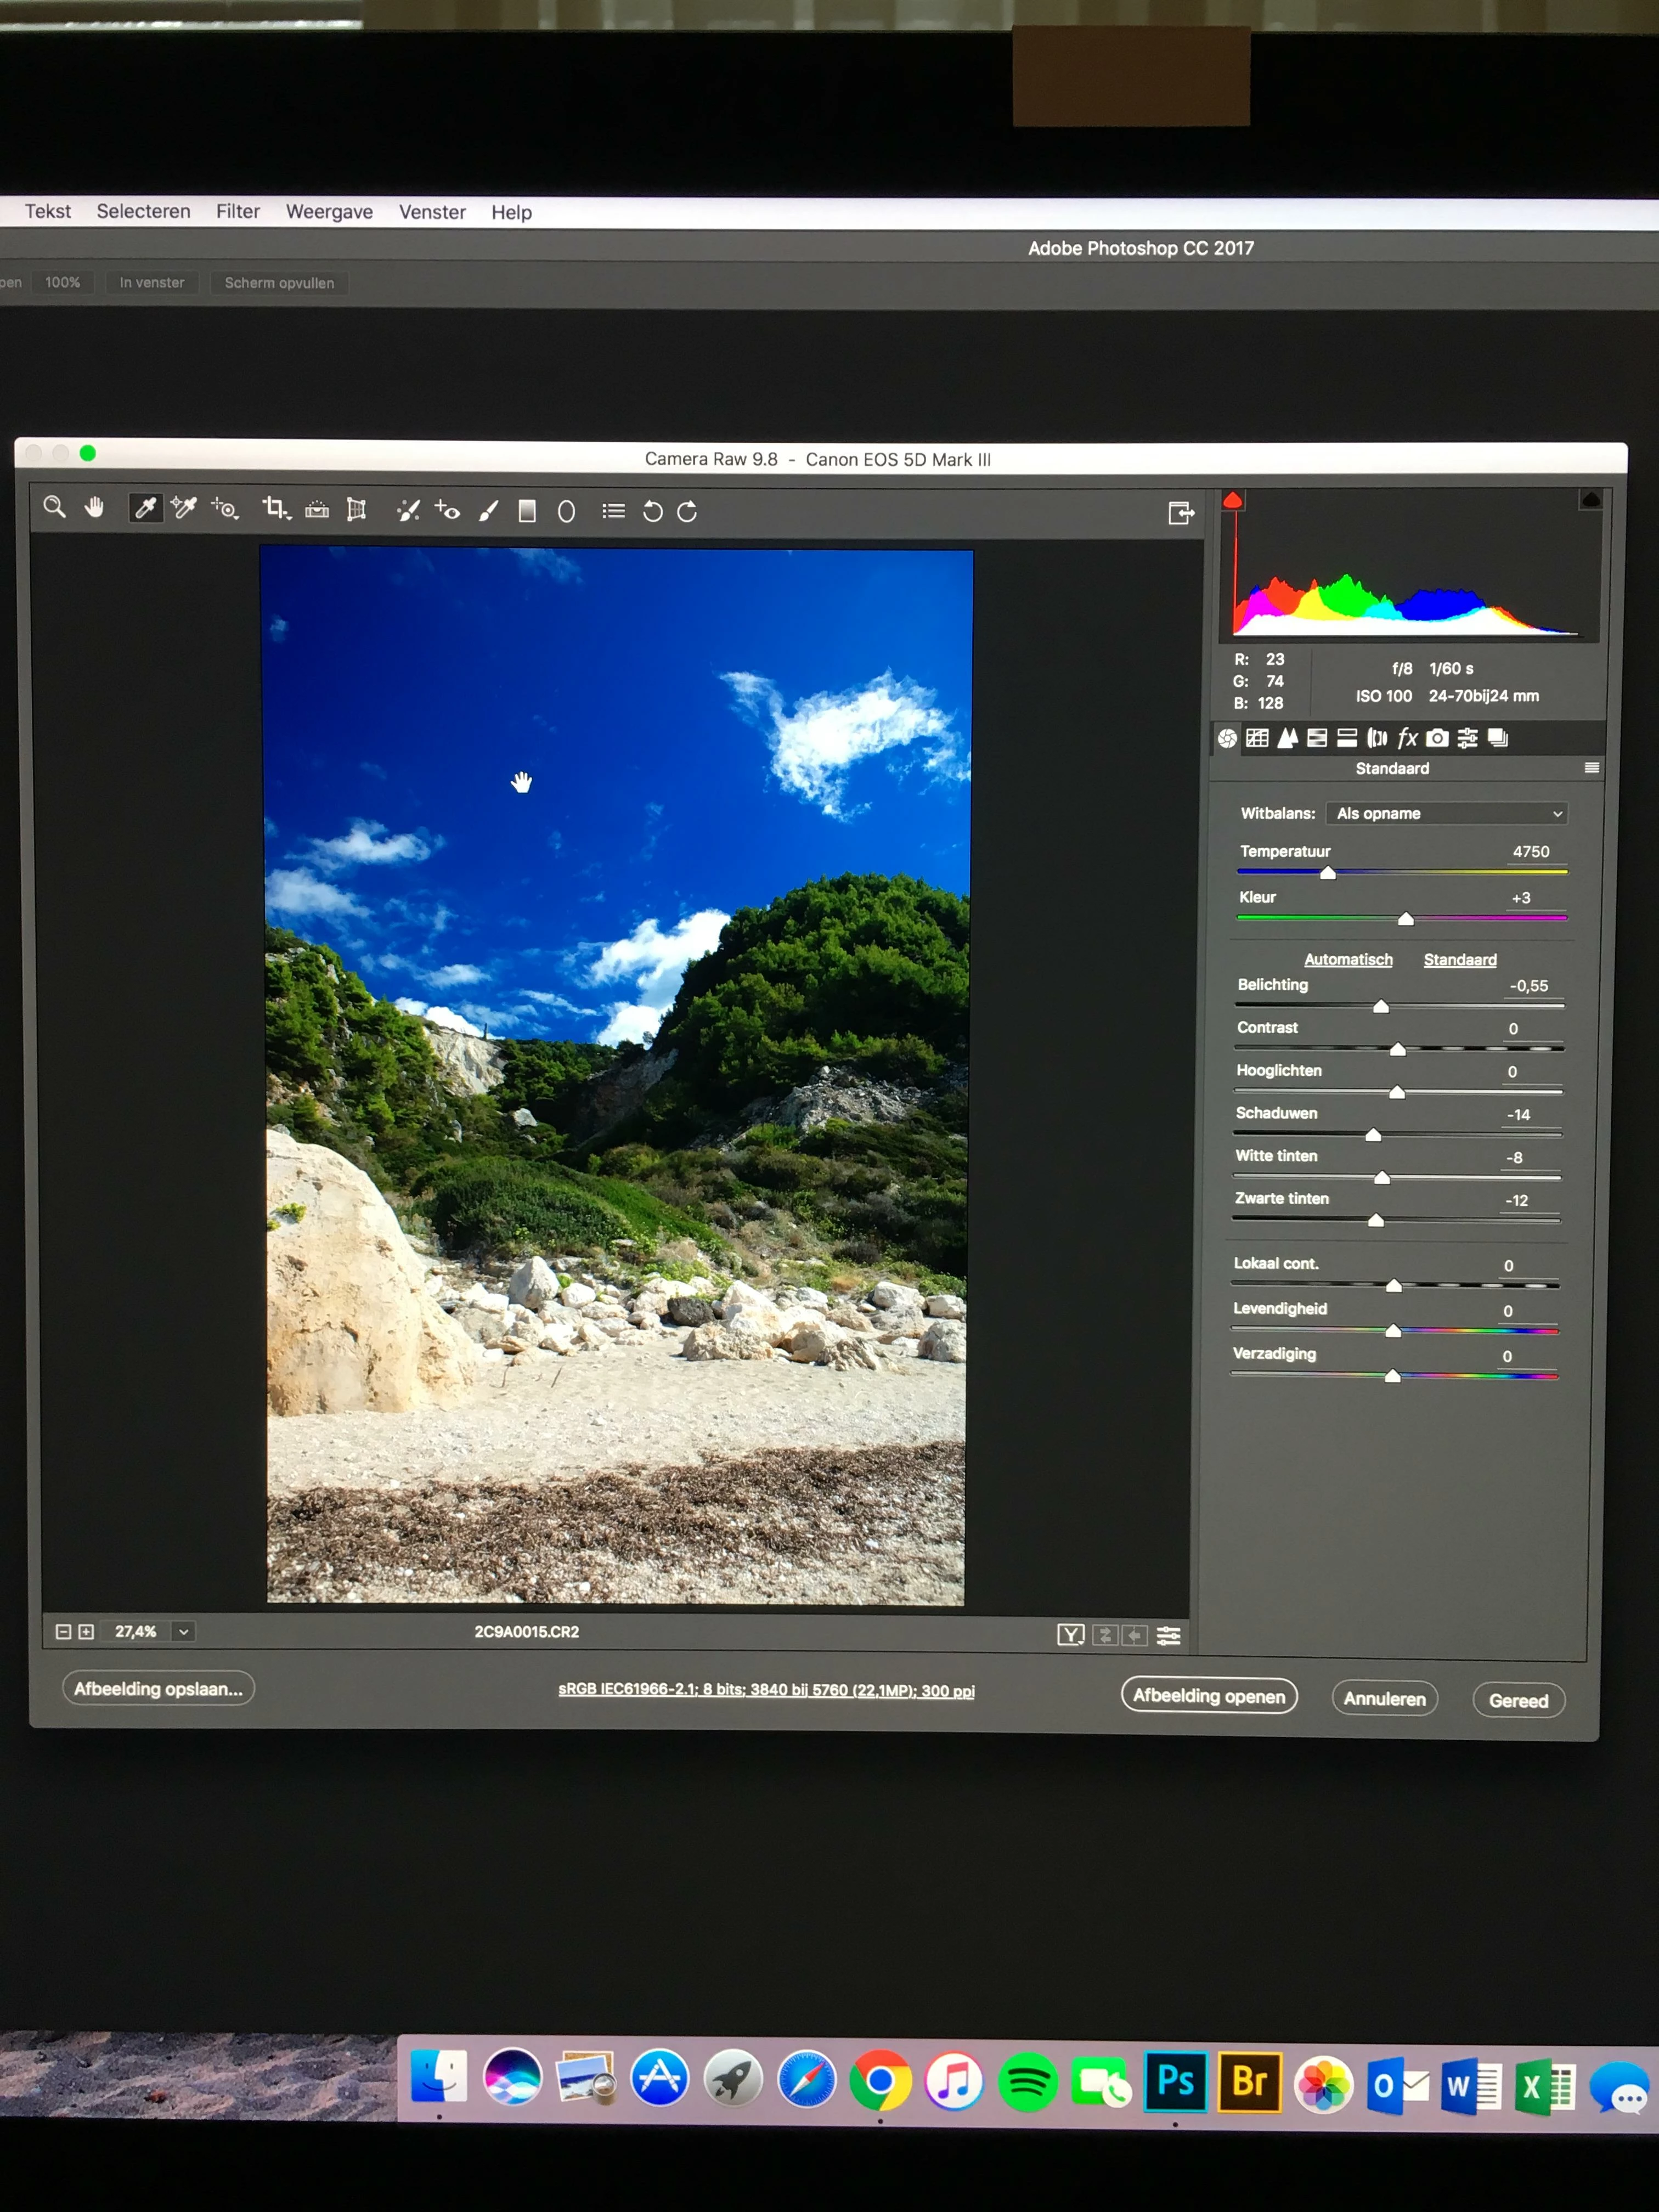
Task: Toggle the shadow clipping warning in histogram
Action: click(1233, 500)
